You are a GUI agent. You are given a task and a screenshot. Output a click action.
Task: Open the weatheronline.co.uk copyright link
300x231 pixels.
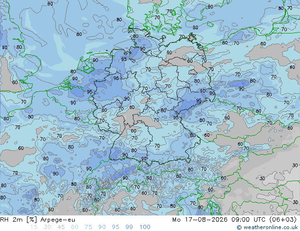tap(267, 227)
